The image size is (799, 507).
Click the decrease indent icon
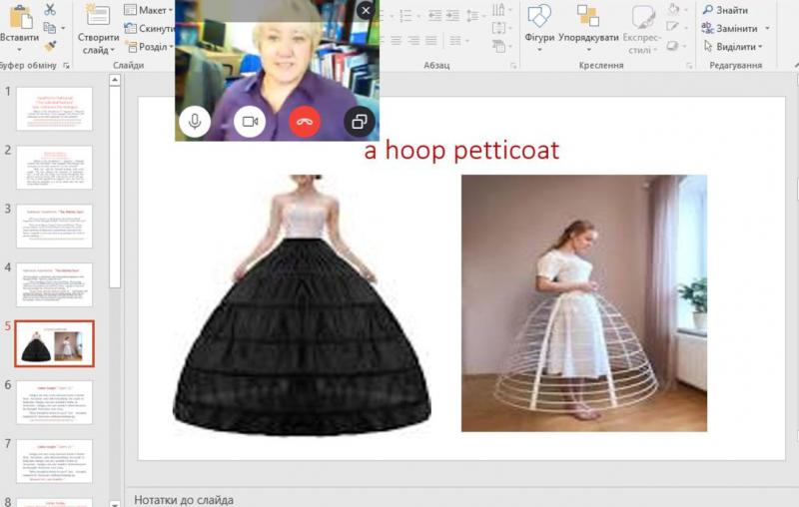[434, 16]
